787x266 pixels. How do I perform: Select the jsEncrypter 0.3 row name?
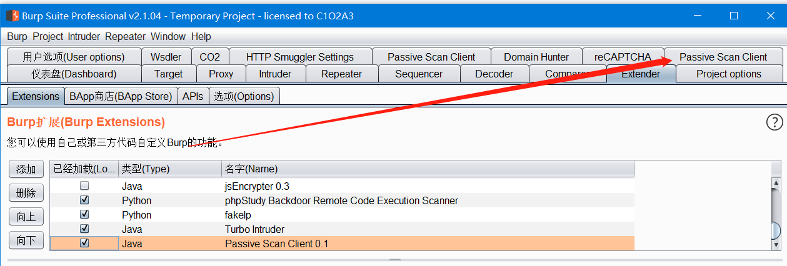point(257,186)
